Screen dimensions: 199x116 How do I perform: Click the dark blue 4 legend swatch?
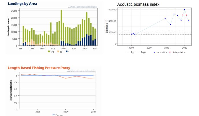pos(67,51)
